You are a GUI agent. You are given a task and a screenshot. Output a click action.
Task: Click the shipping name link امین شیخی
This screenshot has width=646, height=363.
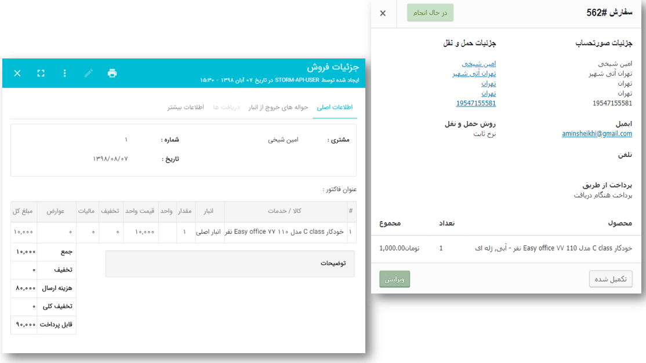[x=479, y=64]
